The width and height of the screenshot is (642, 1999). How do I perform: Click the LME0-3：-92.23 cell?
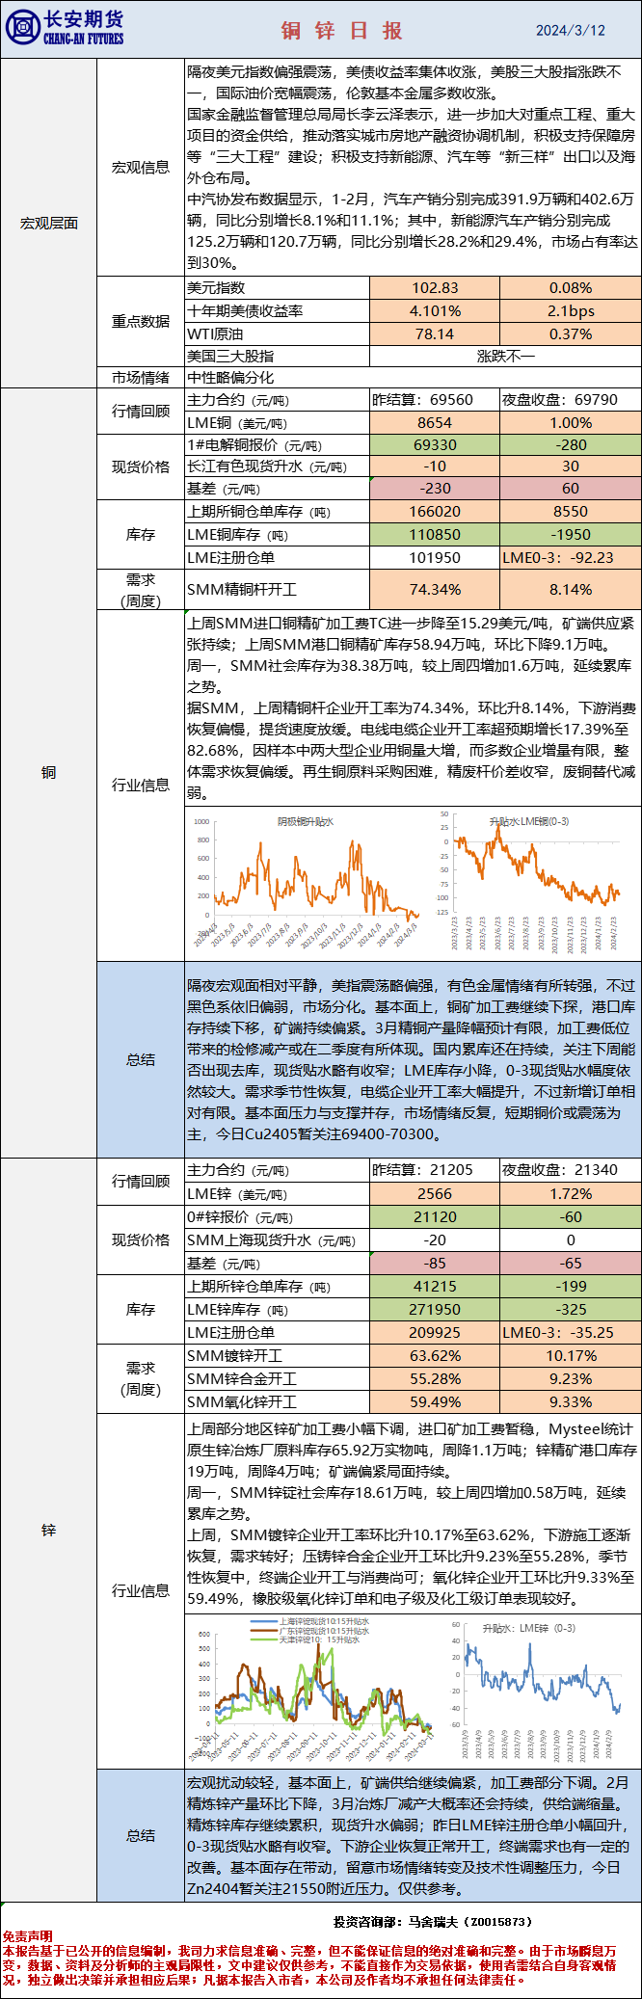click(x=571, y=557)
